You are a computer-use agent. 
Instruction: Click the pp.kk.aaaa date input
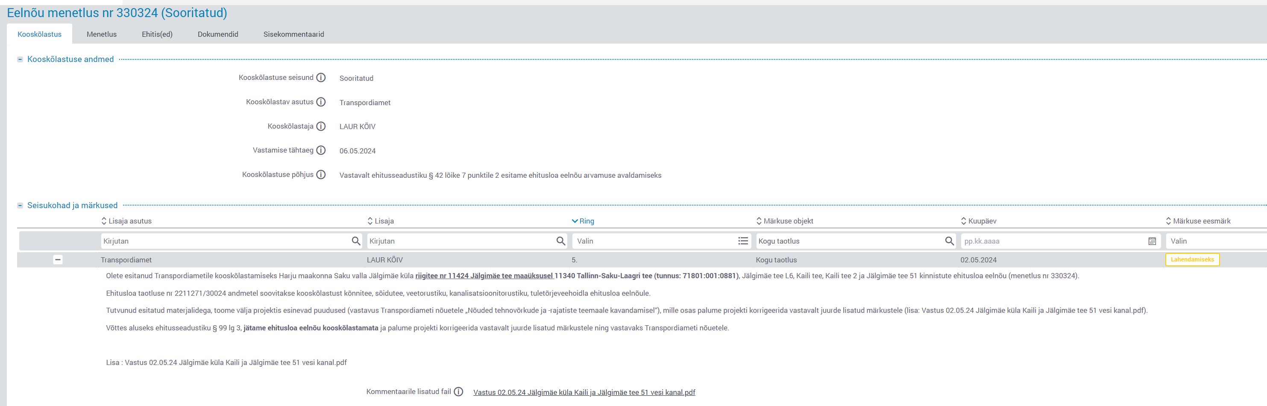point(1060,241)
